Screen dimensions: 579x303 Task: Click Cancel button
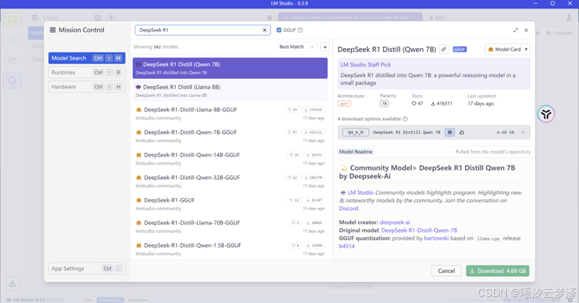[446, 271]
